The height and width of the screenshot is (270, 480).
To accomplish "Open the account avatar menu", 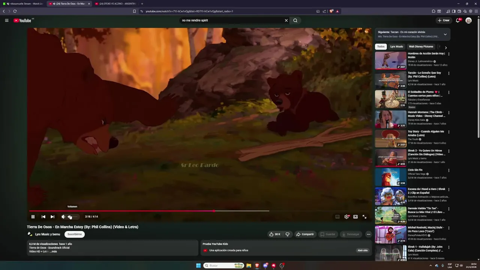I will pyautogui.click(x=468, y=20).
